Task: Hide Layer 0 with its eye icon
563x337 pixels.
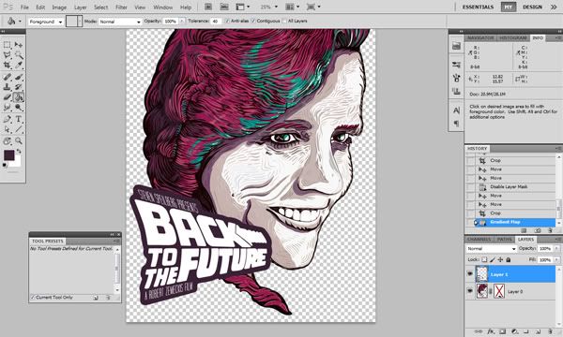Action: 470,291
